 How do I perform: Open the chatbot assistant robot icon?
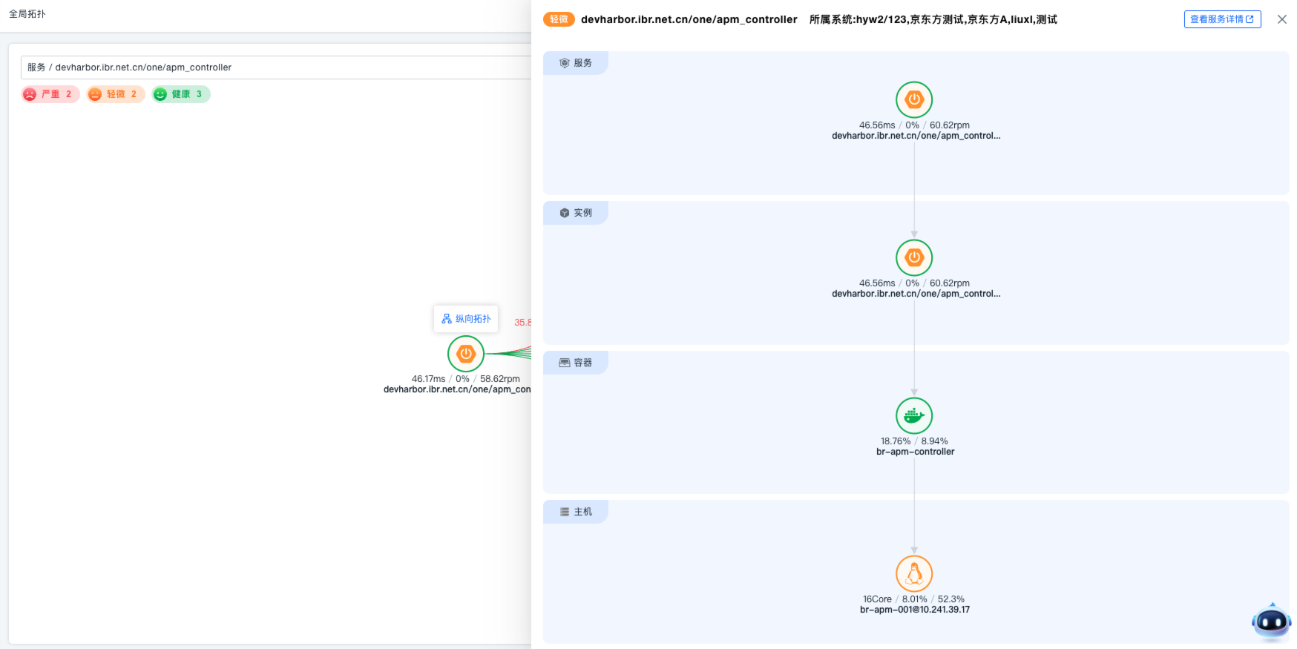tap(1271, 622)
